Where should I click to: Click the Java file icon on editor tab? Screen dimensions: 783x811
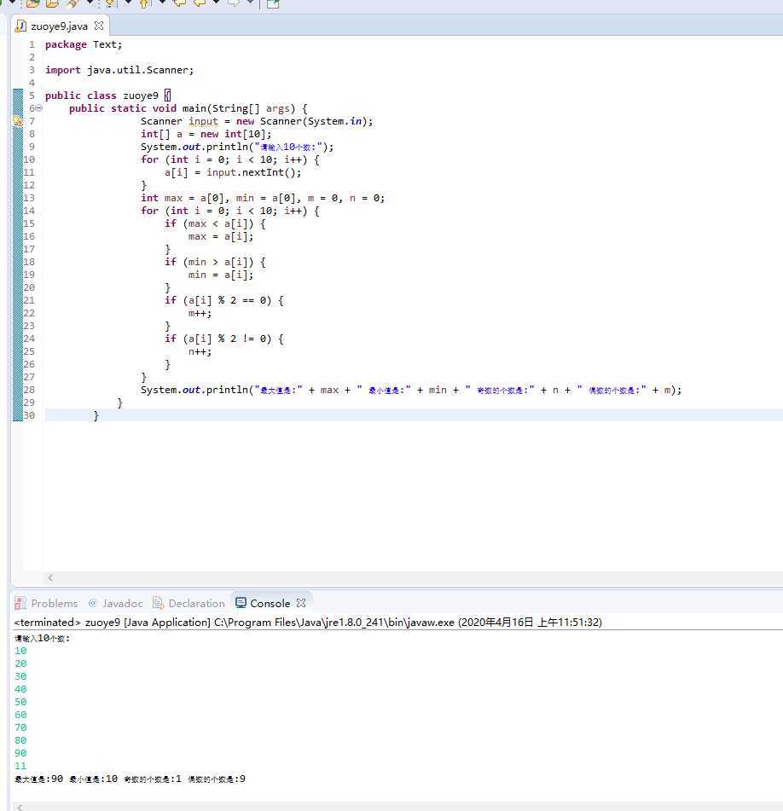point(21,26)
